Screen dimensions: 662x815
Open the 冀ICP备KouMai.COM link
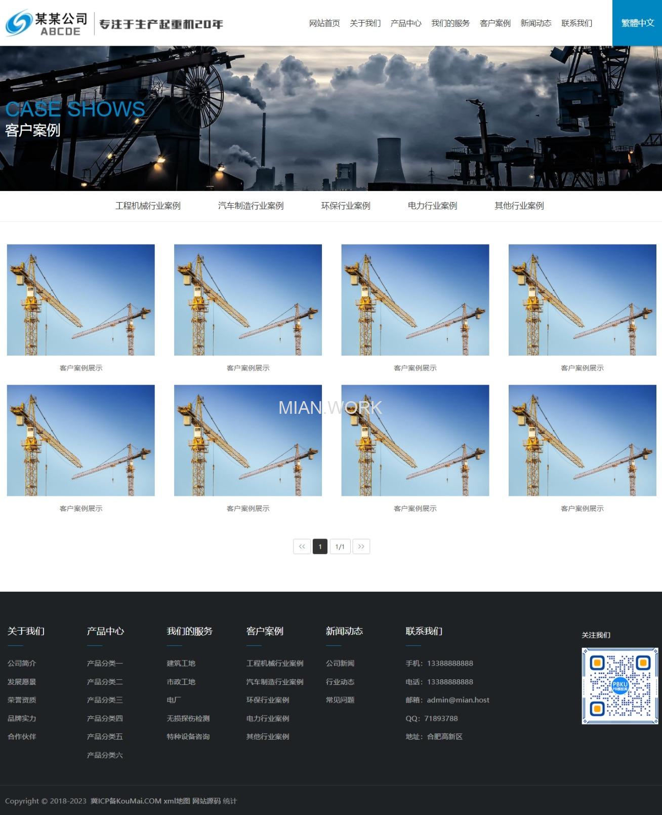point(126,801)
